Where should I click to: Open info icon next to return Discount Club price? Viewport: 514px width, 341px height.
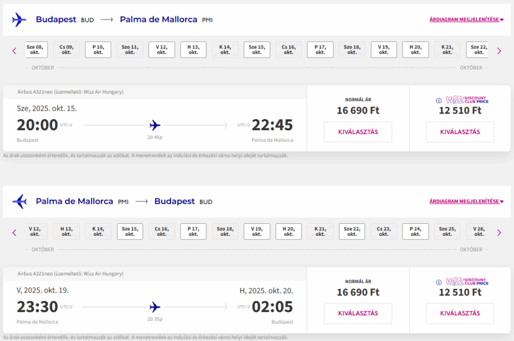click(439, 282)
